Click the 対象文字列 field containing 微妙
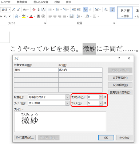The image size is (139, 144). [36, 70]
